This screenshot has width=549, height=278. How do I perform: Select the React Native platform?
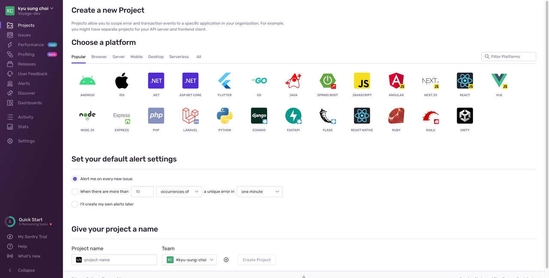[x=362, y=115]
